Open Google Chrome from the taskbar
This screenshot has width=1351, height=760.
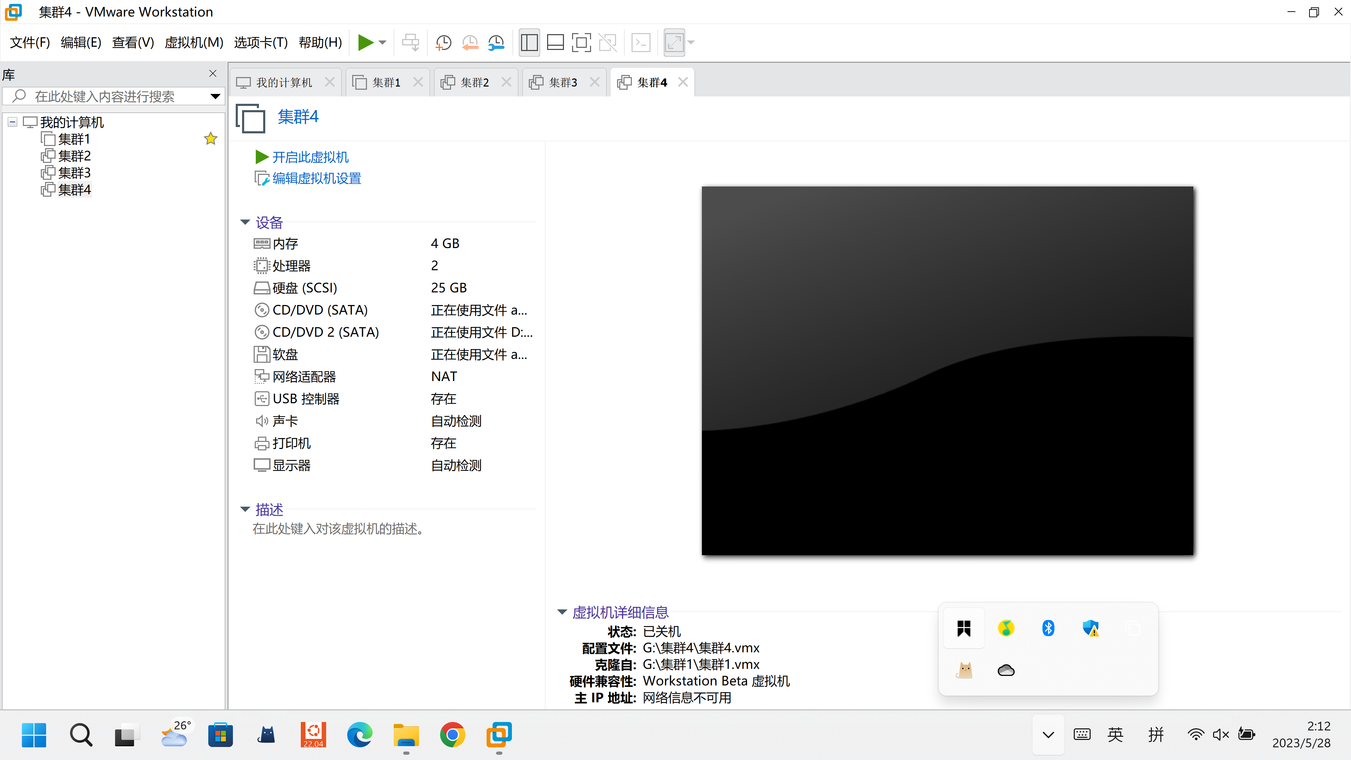click(x=452, y=734)
